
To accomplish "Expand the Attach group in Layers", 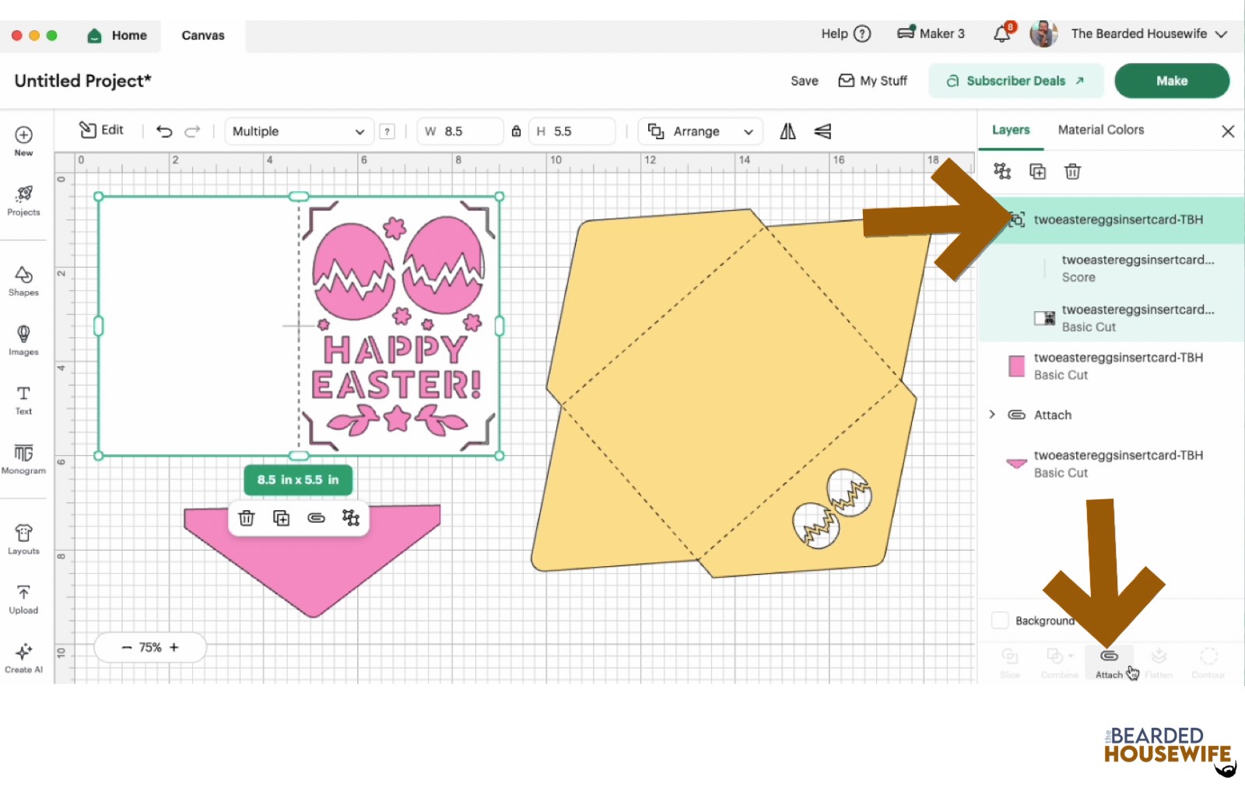I will click(x=992, y=415).
